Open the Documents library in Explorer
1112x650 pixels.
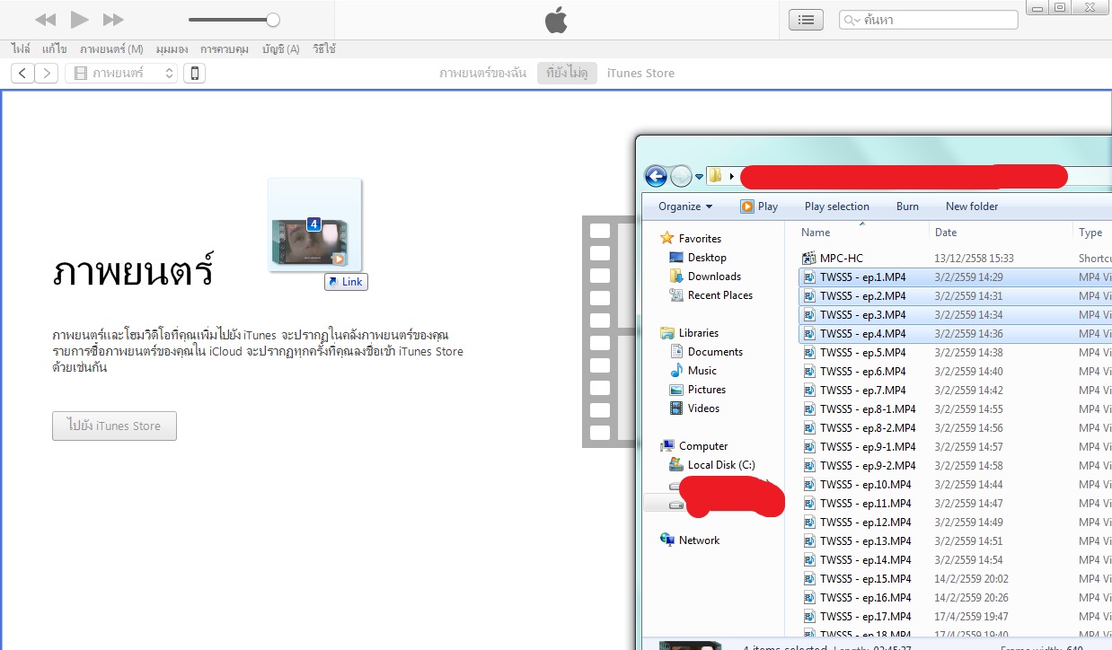click(706, 352)
